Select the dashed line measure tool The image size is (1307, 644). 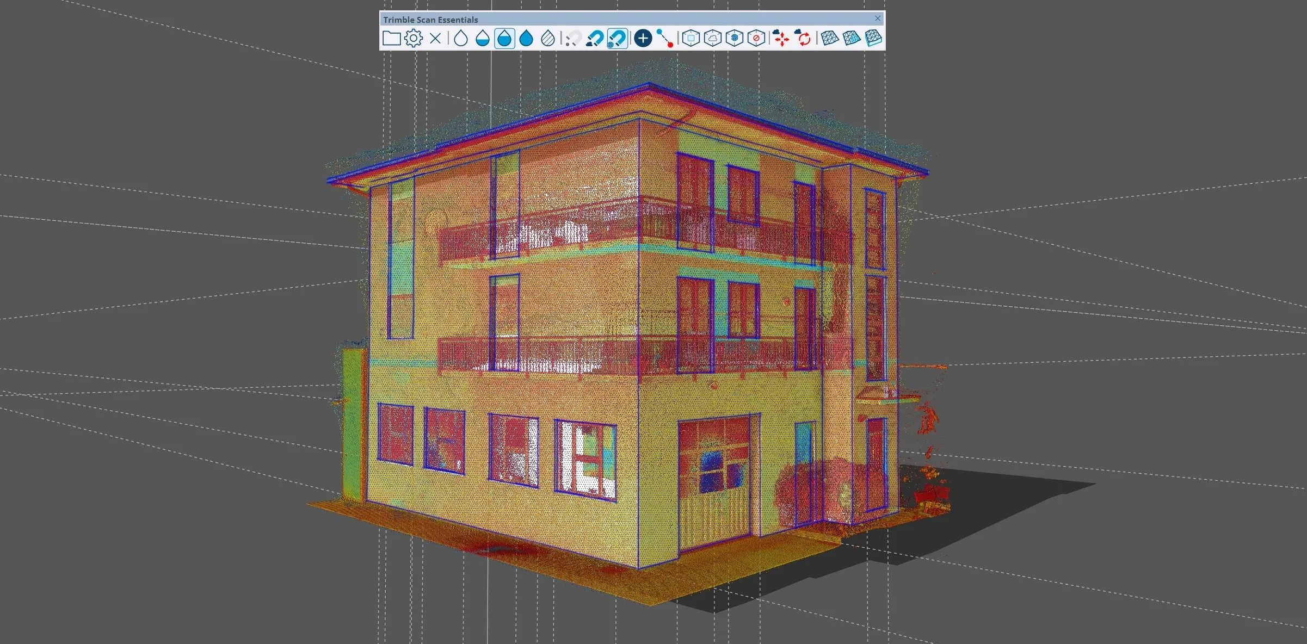click(x=664, y=39)
